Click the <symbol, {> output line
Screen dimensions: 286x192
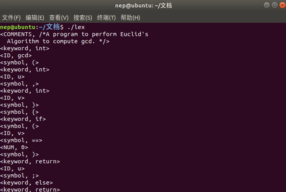tap(19, 112)
